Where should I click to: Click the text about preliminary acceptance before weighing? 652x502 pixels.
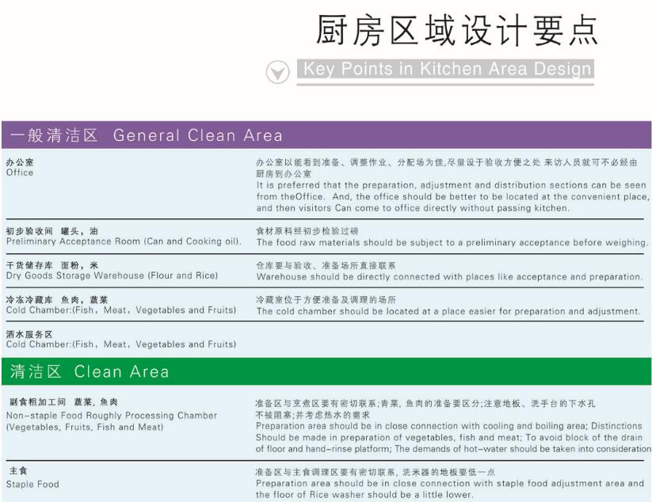452,242
